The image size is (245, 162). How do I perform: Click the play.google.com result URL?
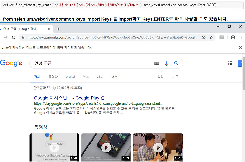[98, 104]
